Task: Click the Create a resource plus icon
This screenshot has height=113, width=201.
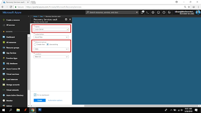Action: coord(4,20)
